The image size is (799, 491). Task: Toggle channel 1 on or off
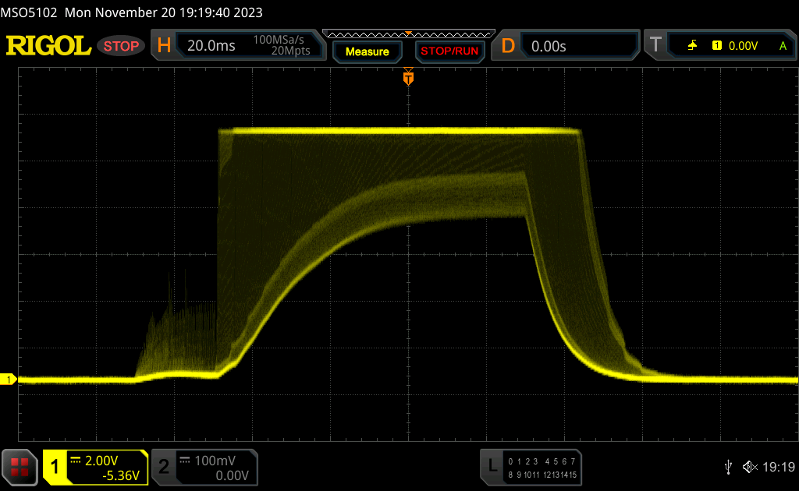coord(55,467)
